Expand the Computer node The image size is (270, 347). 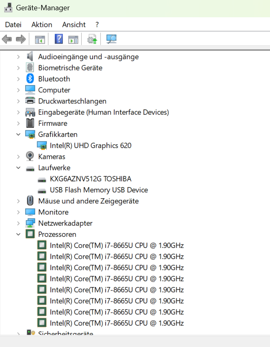(x=18, y=90)
